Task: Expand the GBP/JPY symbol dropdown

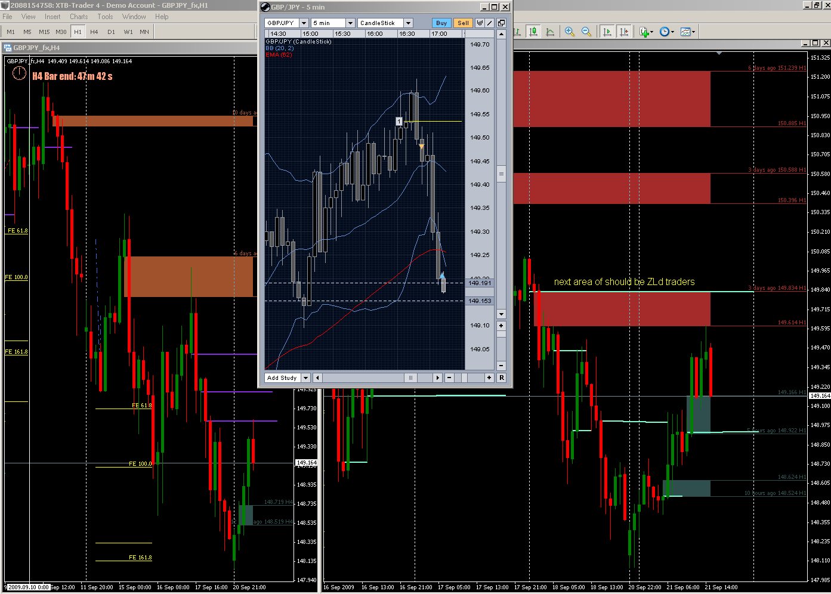Action: (304, 23)
